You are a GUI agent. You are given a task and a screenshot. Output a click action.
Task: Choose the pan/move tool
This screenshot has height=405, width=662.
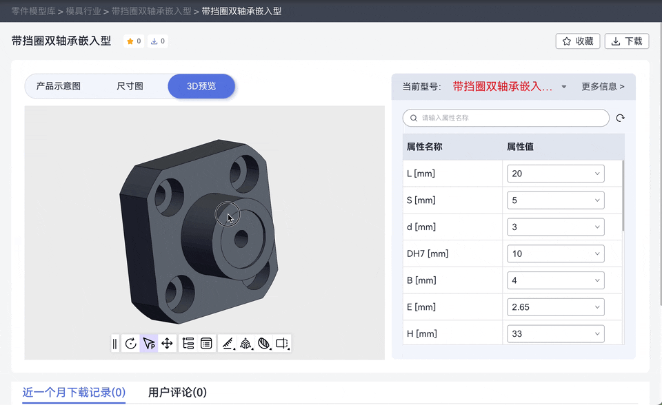[x=167, y=343]
